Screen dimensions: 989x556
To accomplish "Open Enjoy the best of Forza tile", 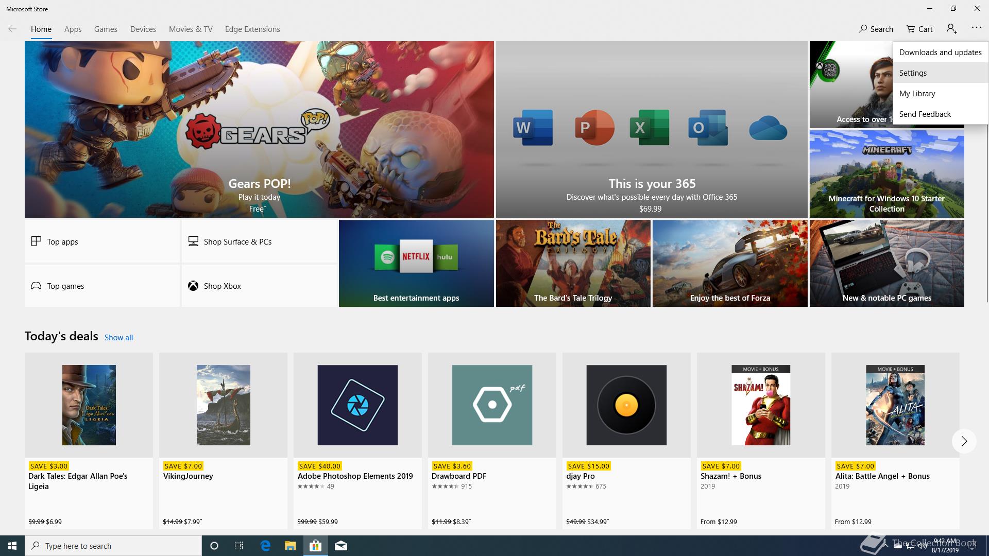I will 730,264.
